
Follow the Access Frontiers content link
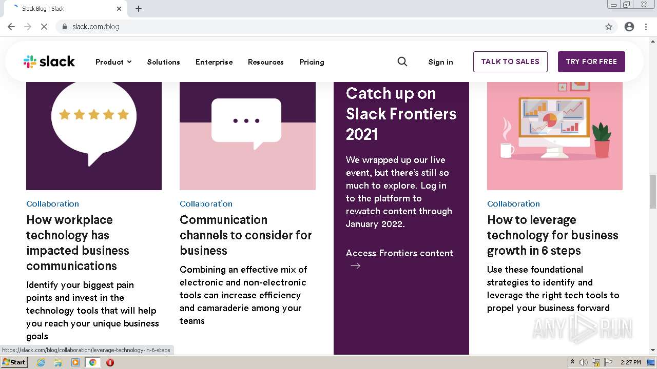click(399, 253)
